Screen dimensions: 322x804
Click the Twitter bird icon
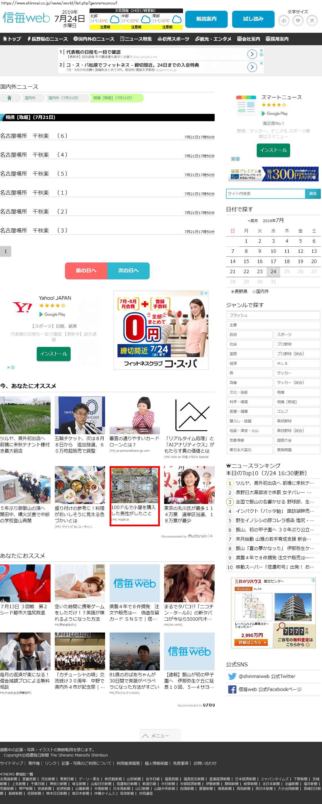(232, 676)
